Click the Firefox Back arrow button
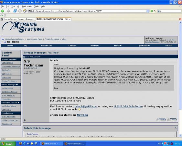 click(x=3, y=11)
